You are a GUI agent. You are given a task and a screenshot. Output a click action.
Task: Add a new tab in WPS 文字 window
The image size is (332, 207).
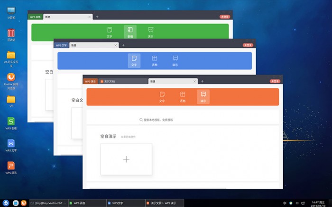[x=123, y=45]
